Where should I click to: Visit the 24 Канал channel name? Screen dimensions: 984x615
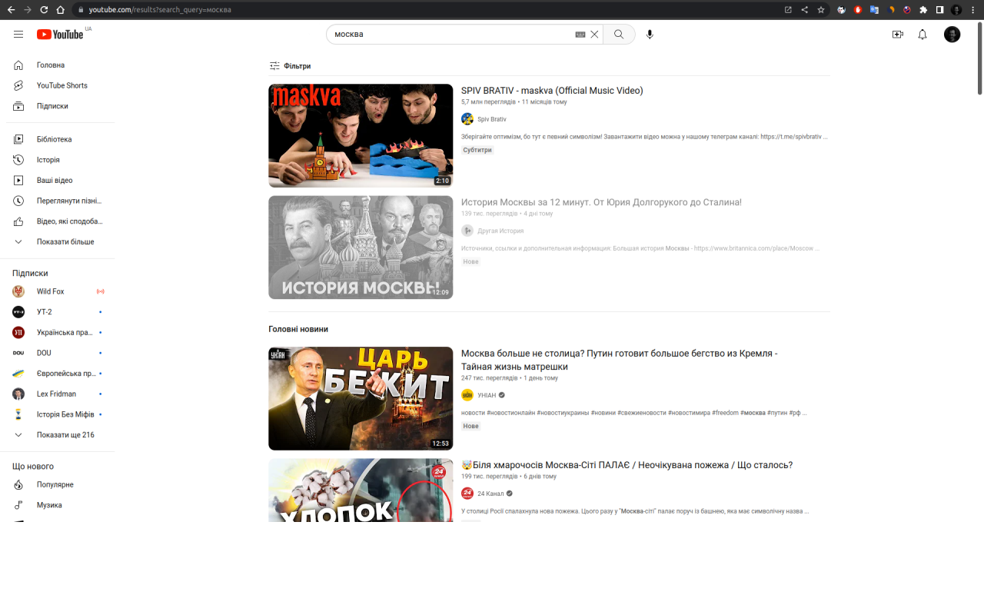pyautogui.click(x=490, y=494)
